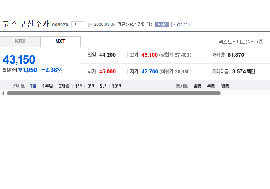This screenshot has width=270, height=189.
Task: Open the 기업개요 dropdown
Action: [x=182, y=24]
